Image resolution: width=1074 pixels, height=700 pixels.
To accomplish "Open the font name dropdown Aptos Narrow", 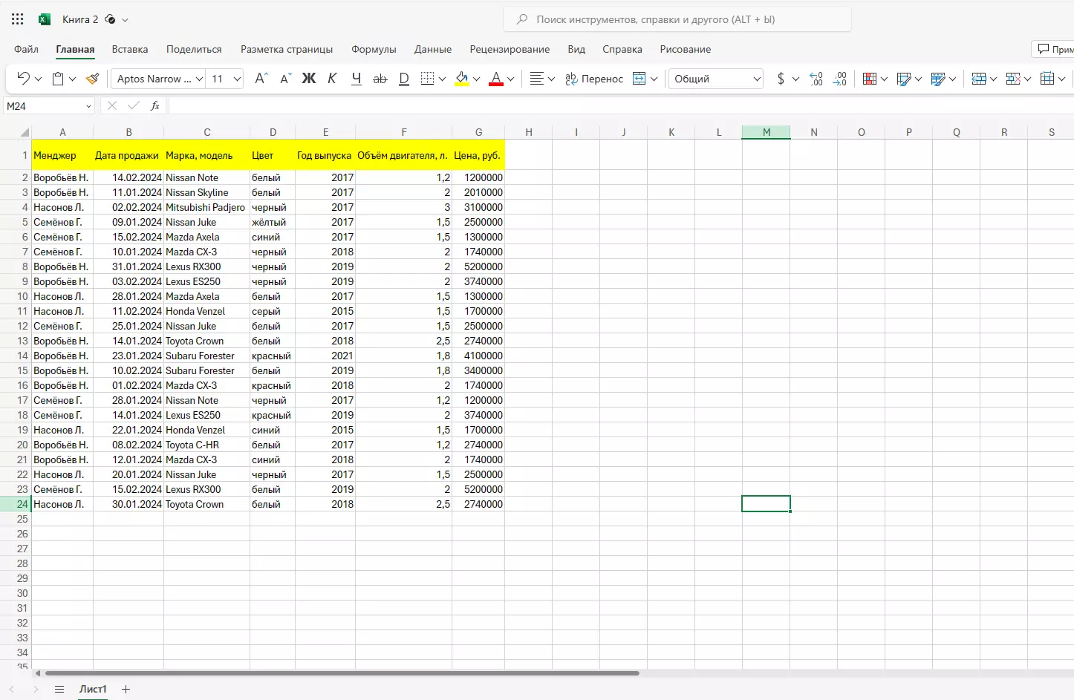I will pyautogui.click(x=158, y=79).
